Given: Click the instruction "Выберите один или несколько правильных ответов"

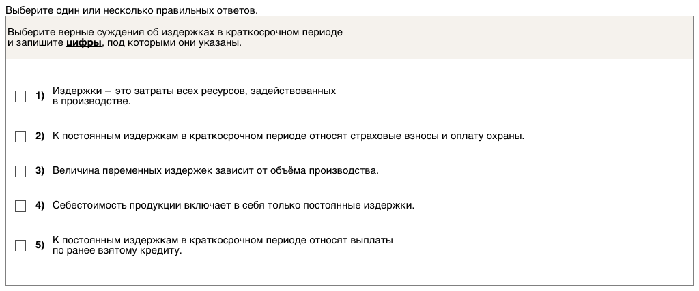Looking at the screenshot, I should (x=132, y=11).
